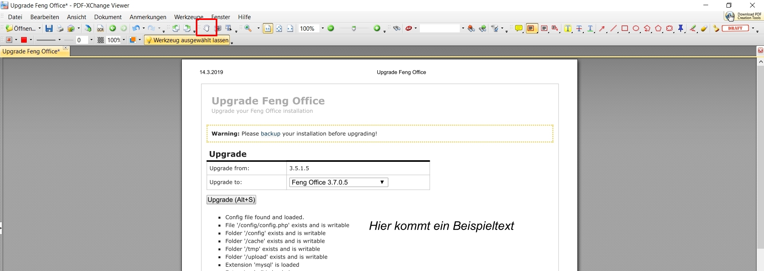This screenshot has height=271, width=764.
Task: Click the orange fill color swatch
Action: click(x=133, y=40)
